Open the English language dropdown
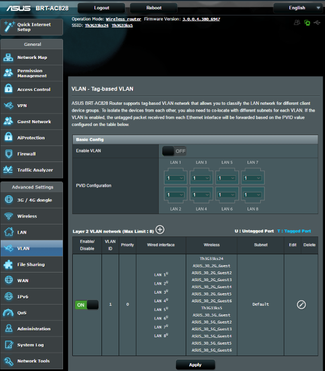This screenshot has width=325, height=371. click(x=299, y=8)
